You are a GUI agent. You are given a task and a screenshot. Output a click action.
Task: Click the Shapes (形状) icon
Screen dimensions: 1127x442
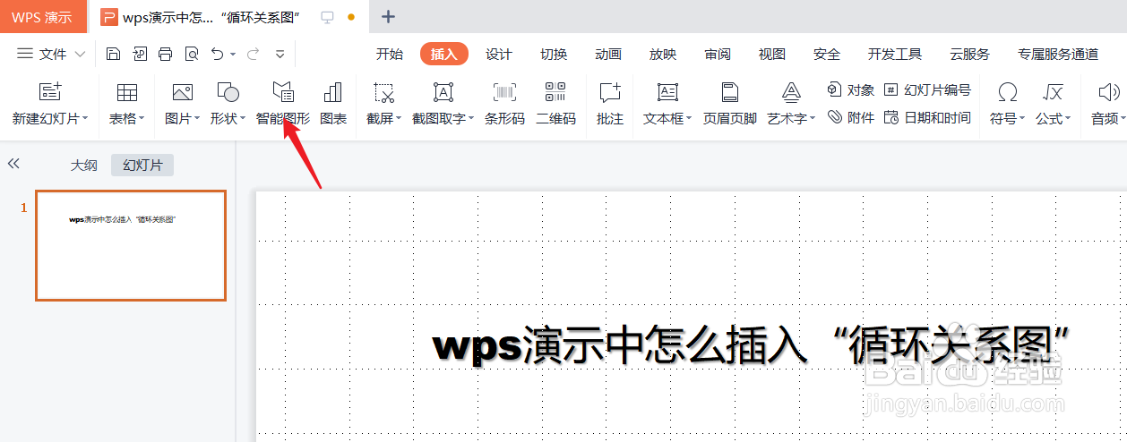tap(228, 91)
